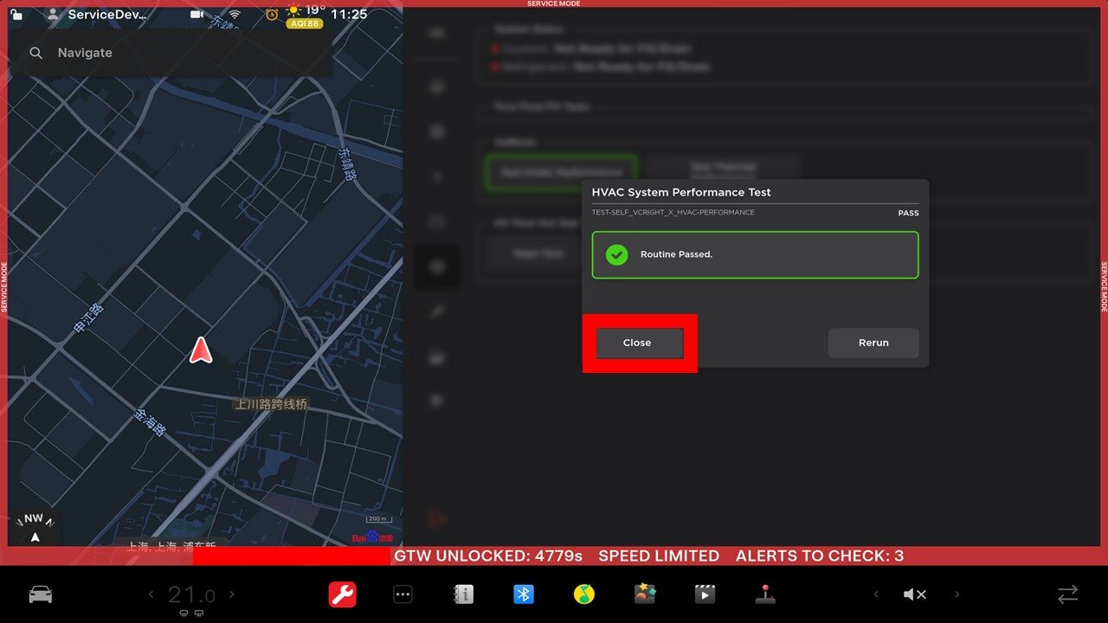Tap the dashcam camera icon

197,15
